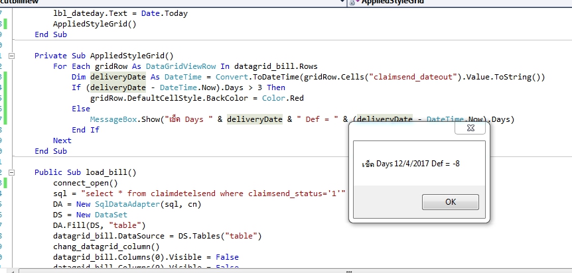Click the 'lbl_dateday.Text' identifier
Image resolution: width=572 pixels, height=273 pixels.
click(x=90, y=13)
